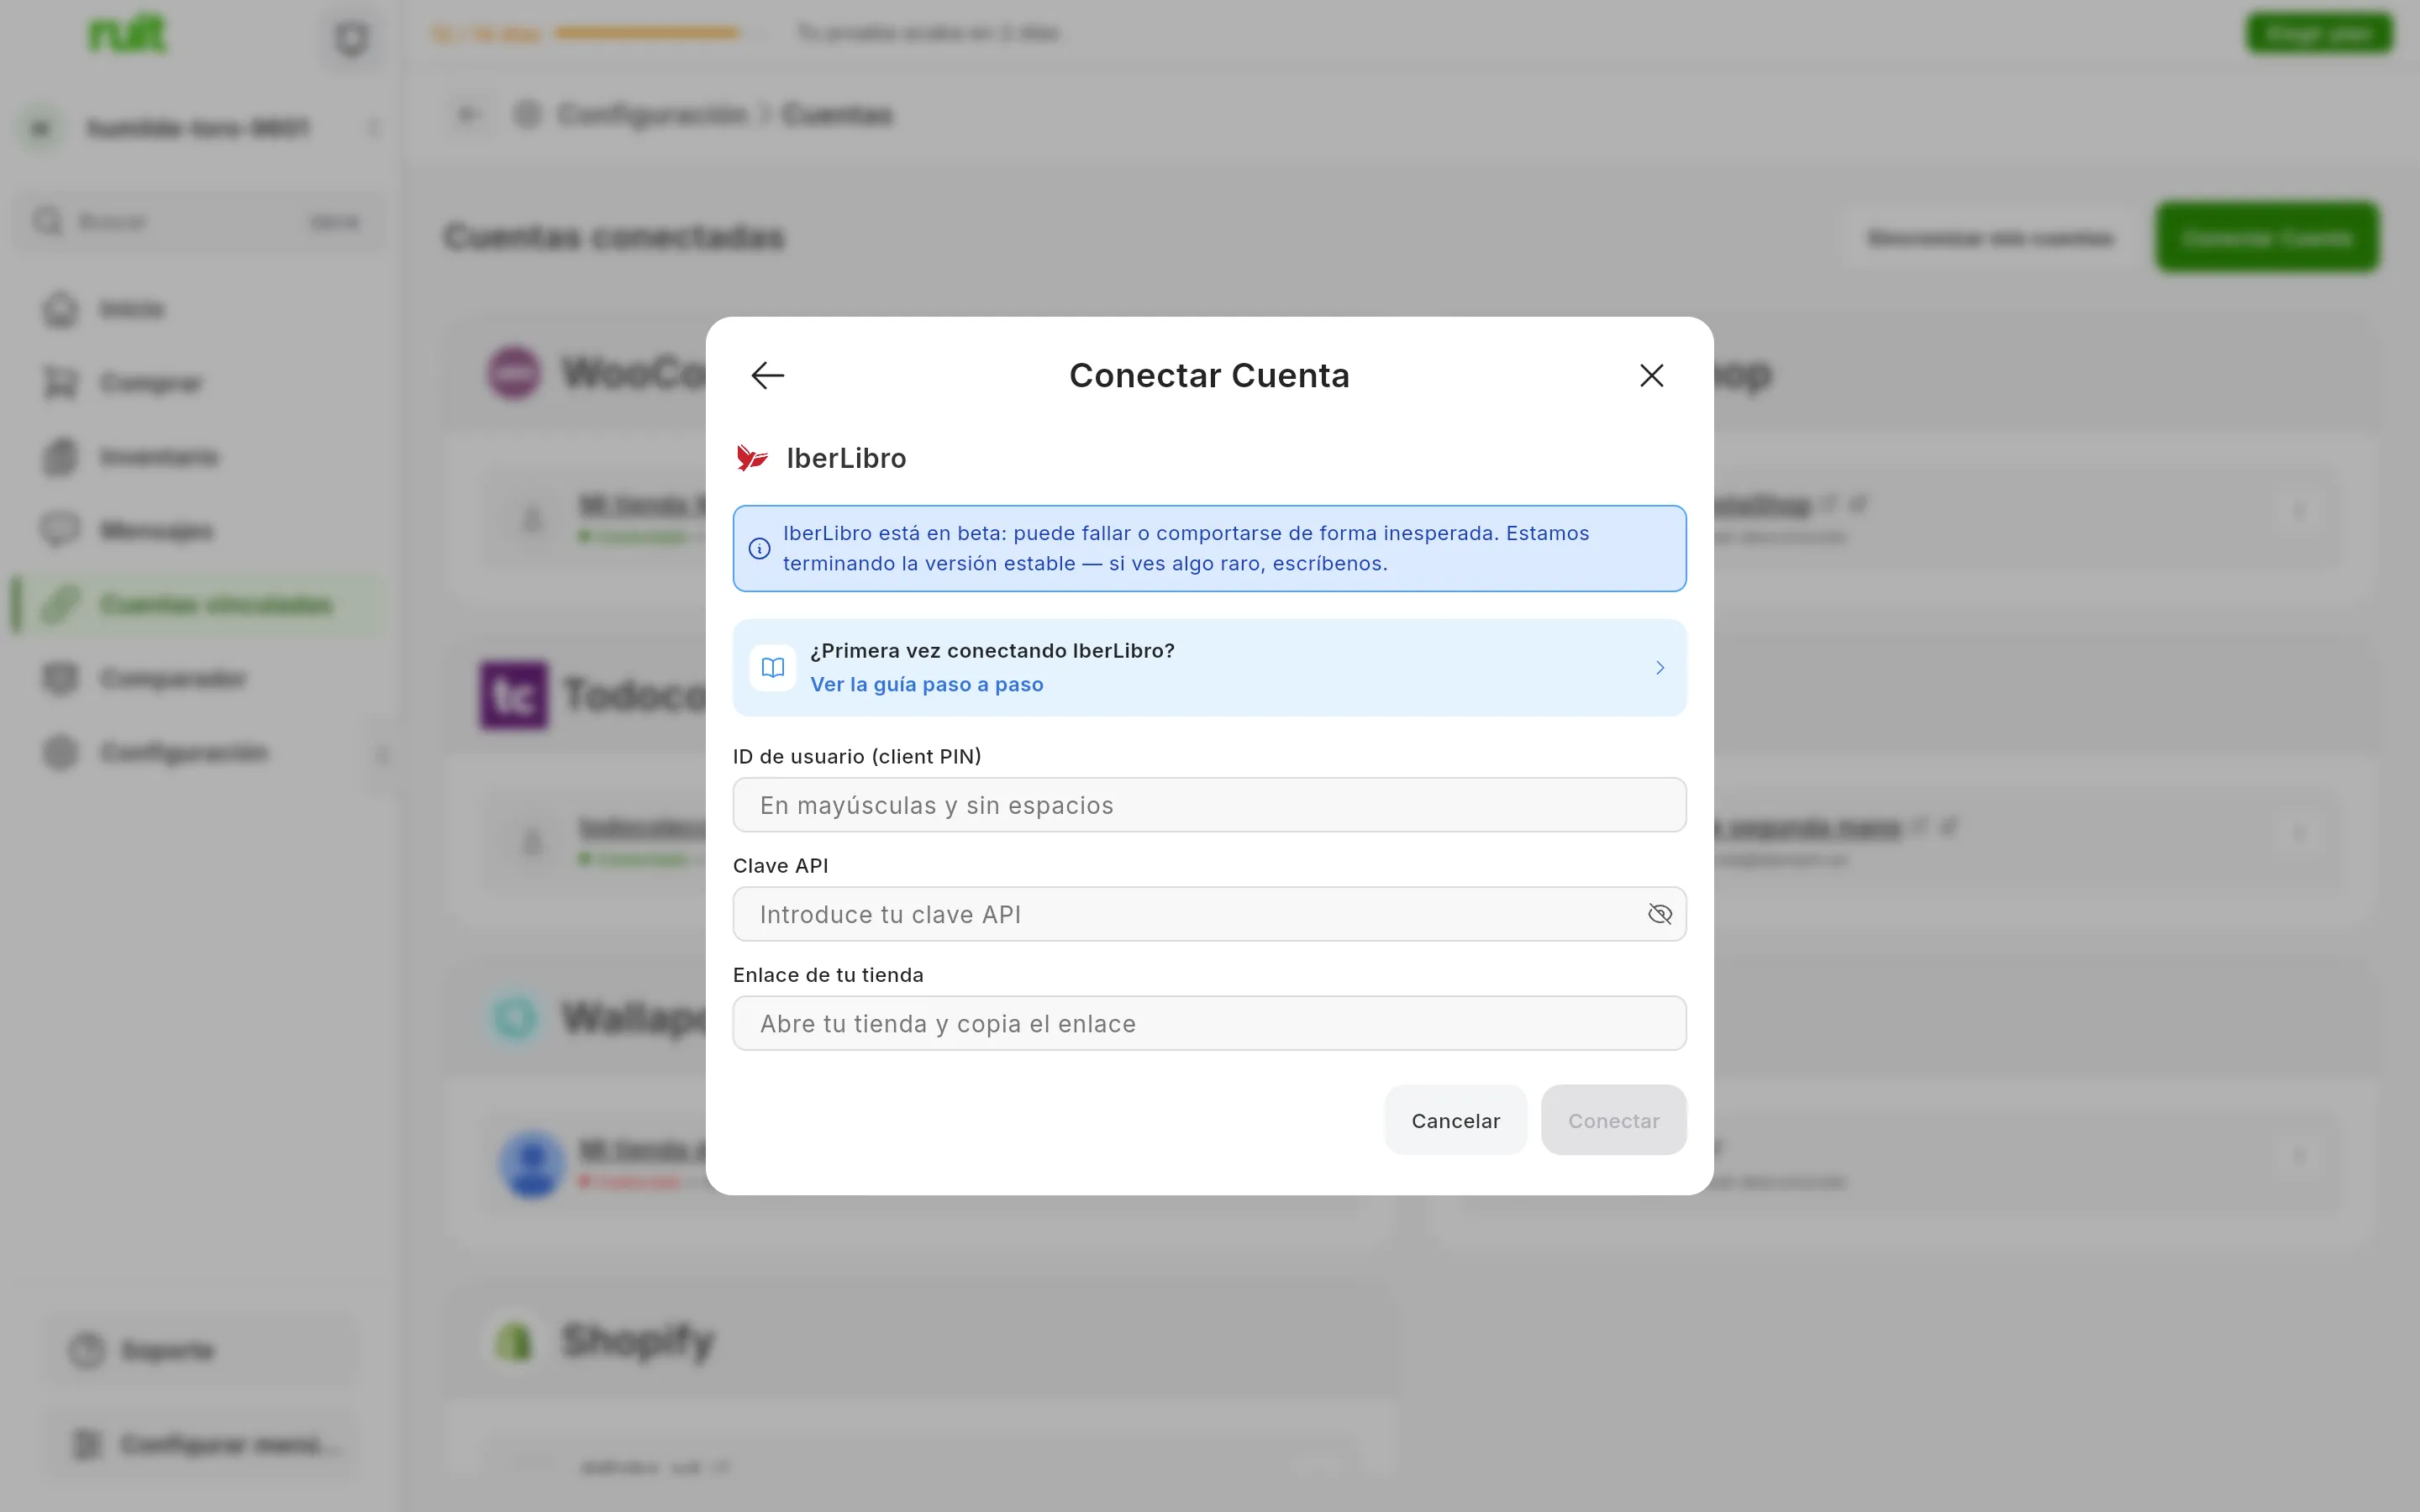Click the IberLibro red bird logo
The width and height of the screenshot is (2420, 1512).
(752, 458)
